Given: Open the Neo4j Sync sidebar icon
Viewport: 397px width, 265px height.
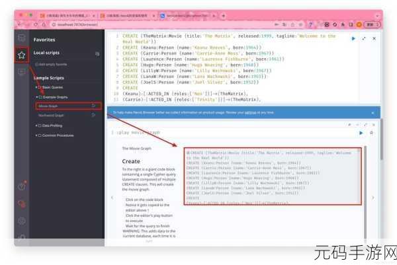Looking at the screenshot, I should tap(22, 204).
